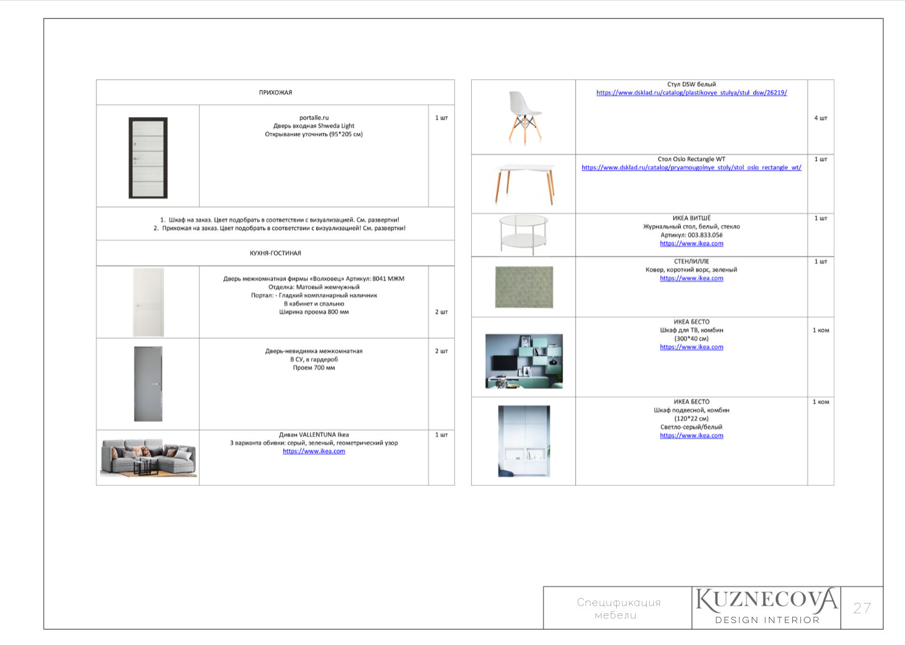Open the ikea.com link for the БЕСТО hanging cabinet
Viewport: 905px width, 645px height.
tap(692, 435)
